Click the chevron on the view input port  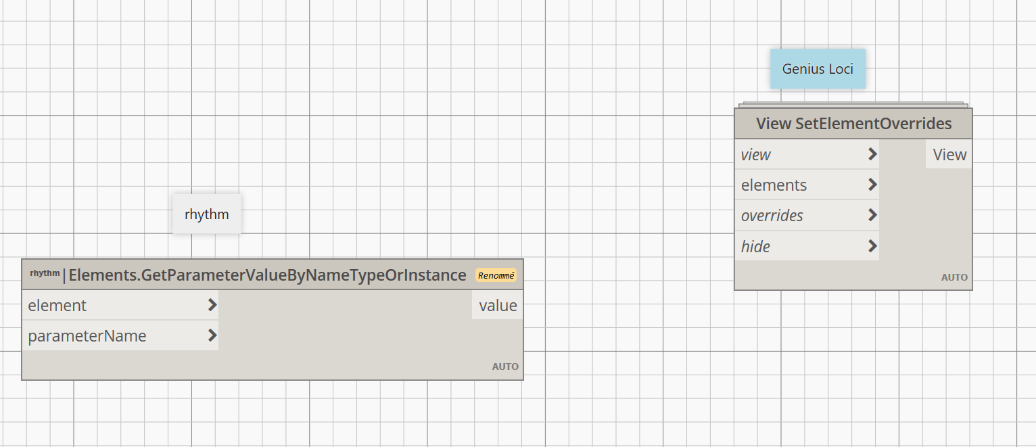[x=872, y=154]
